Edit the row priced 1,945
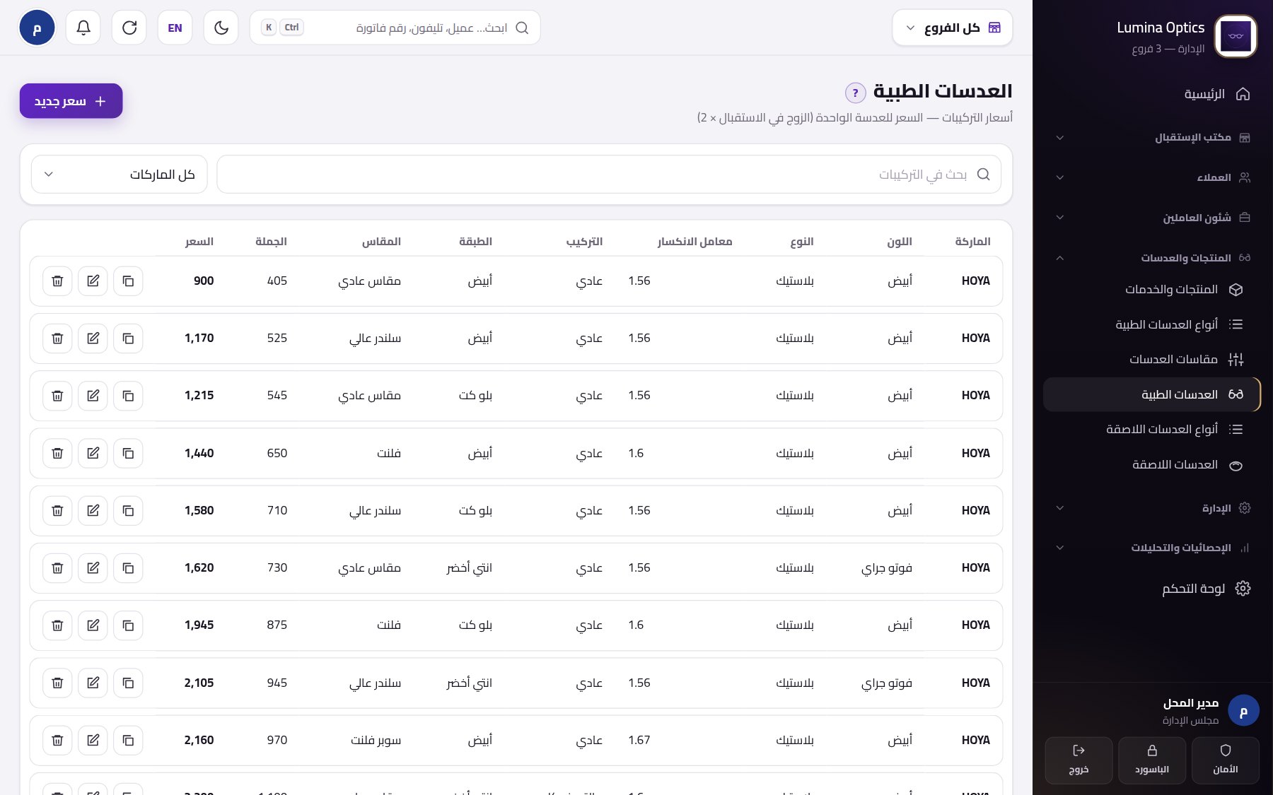This screenshot has height=795, width=1273. 93,625
